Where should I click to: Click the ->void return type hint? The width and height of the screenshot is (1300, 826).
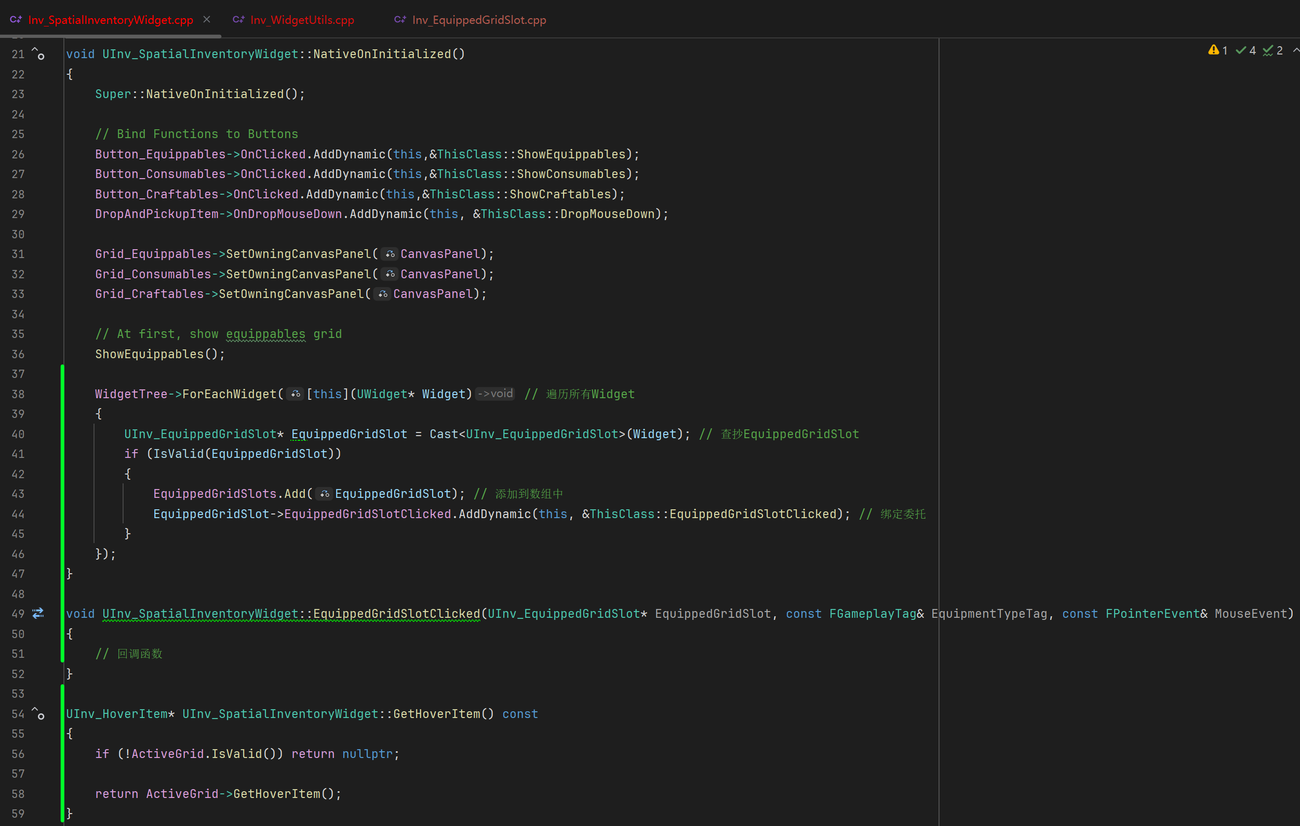[x=495, y=394]
